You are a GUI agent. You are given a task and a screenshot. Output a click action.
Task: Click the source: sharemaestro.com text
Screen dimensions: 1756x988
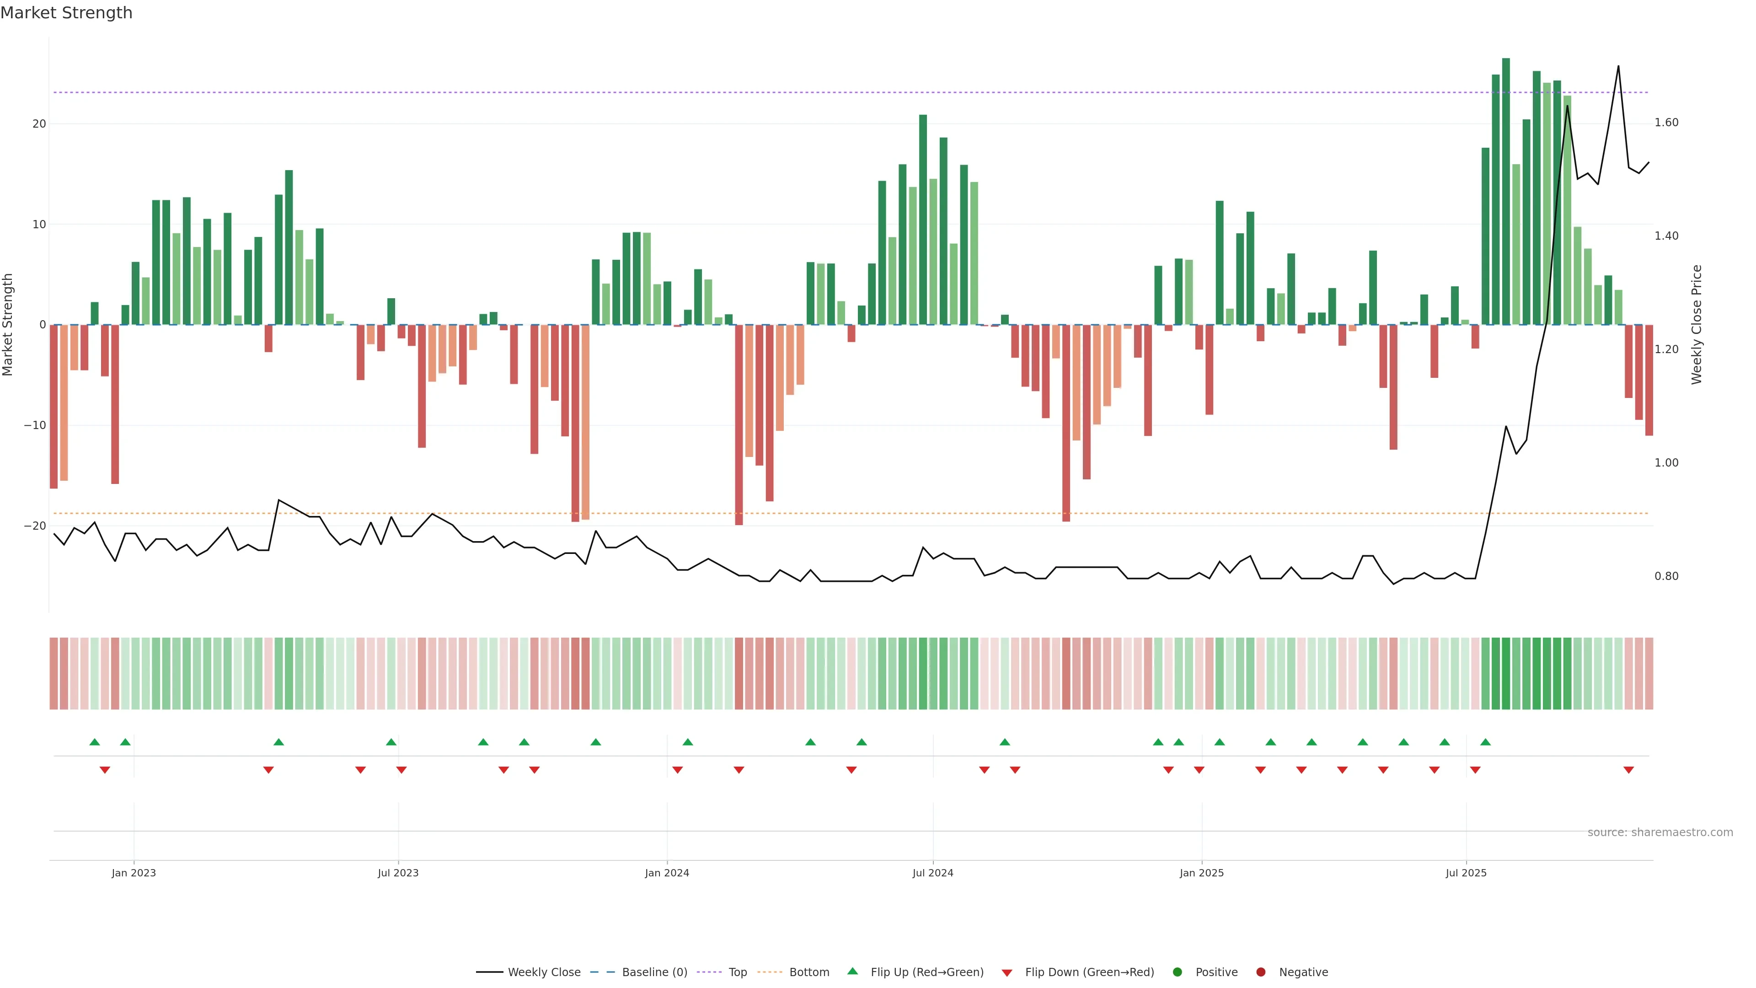[x=1660, y=832]
